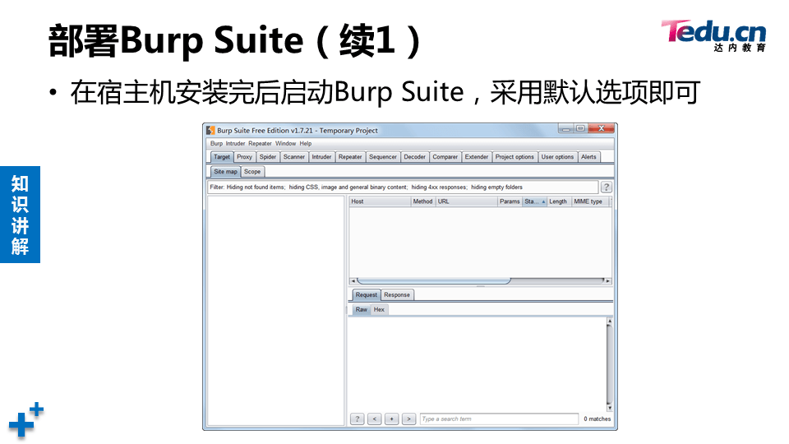Viewport: 789px width, 444px height.
Task: Switch to the Decoder tab
Action: (x=414, y=157)
